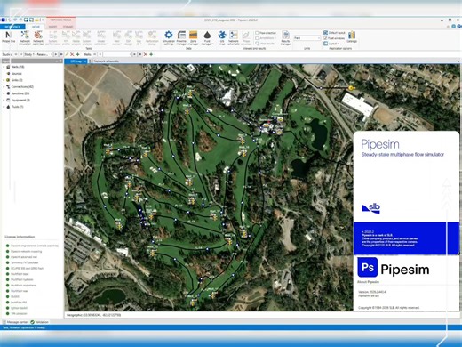
Task: Click the geographic coordinates readout
Action: (x=93, y=315)
